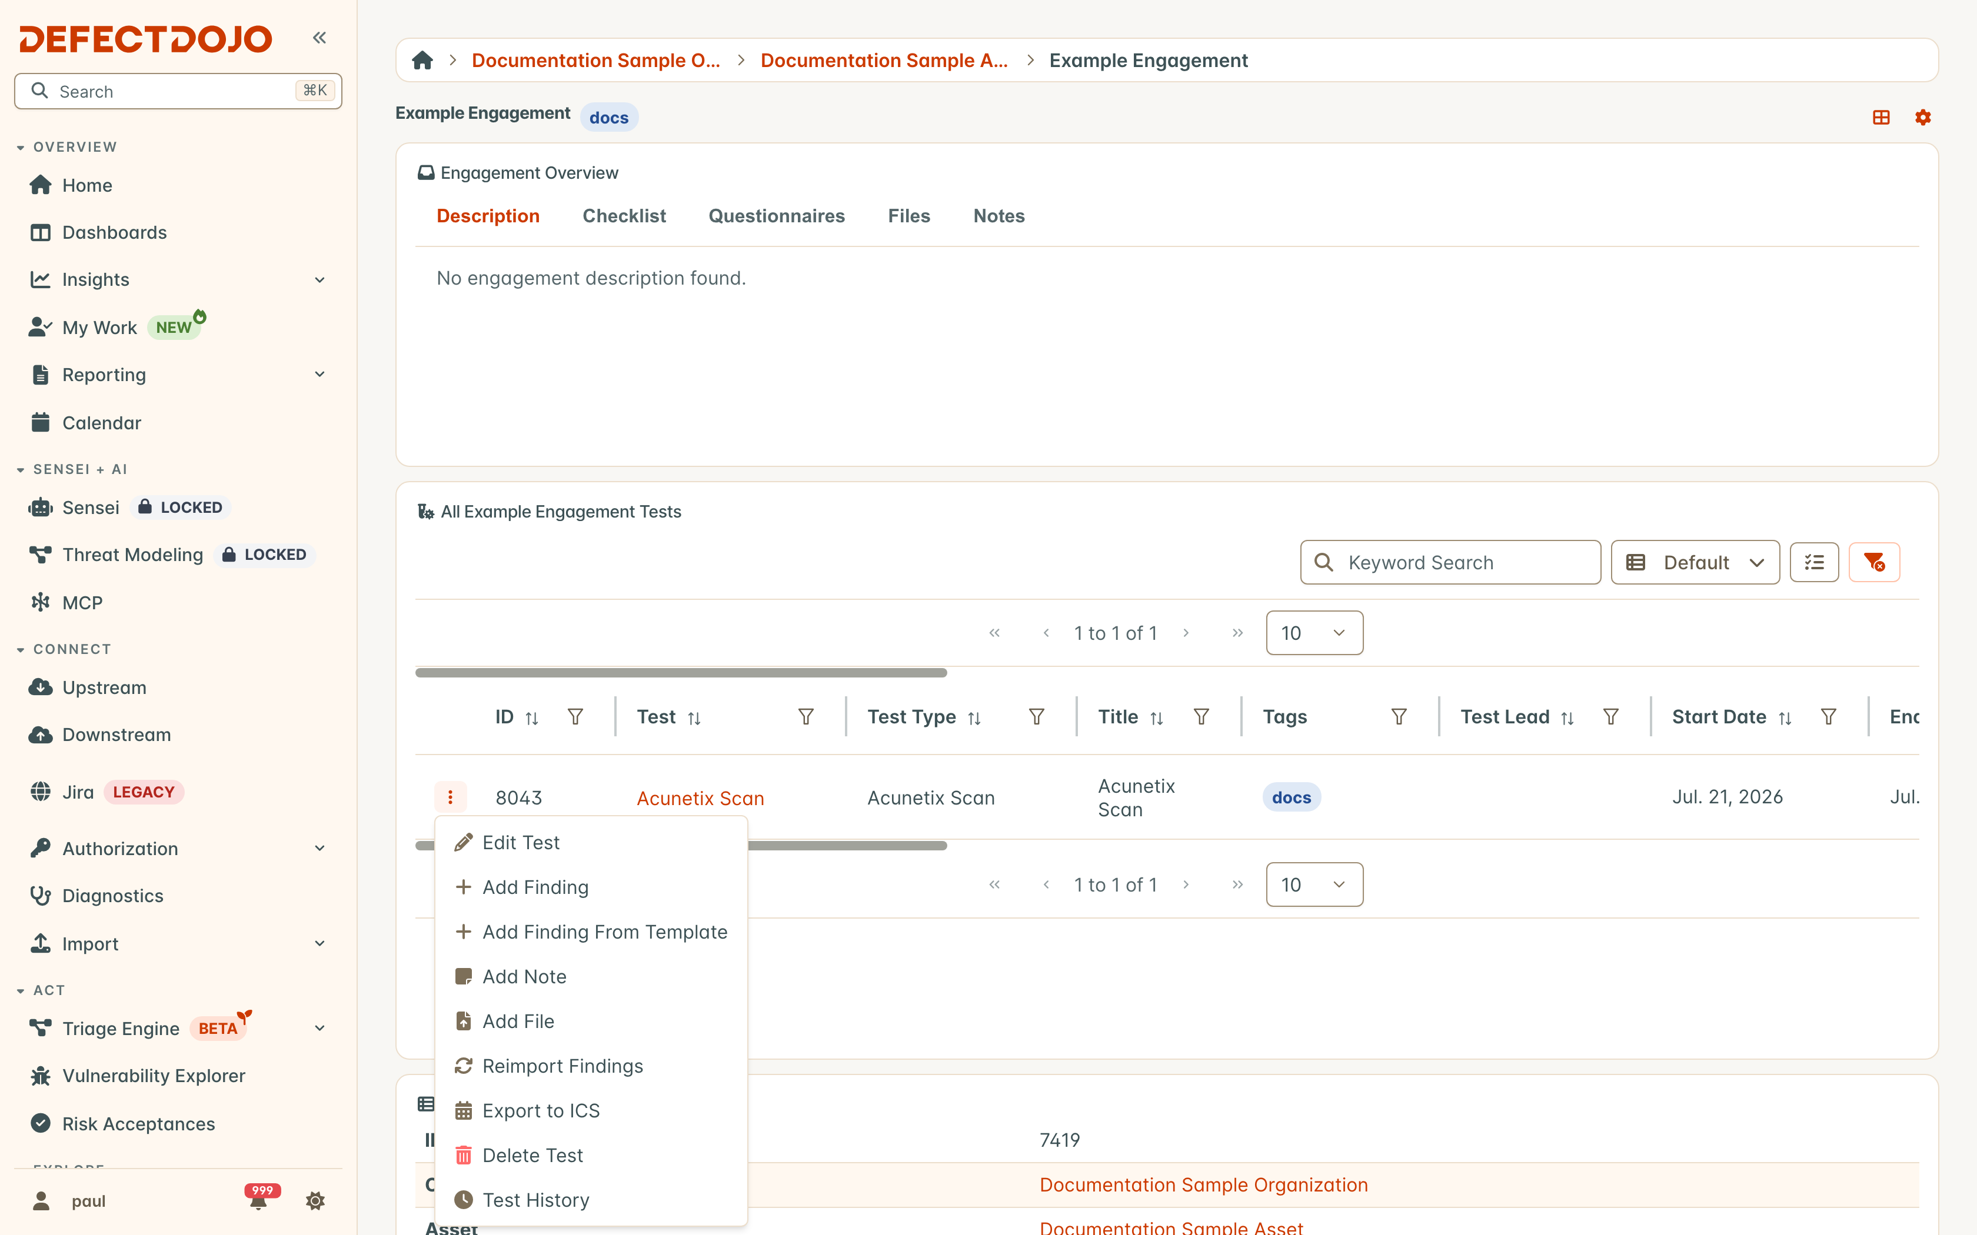Open the Default table view dropdown
The height and width of the screenshot is (1235, 1977).
[1695, 562]
